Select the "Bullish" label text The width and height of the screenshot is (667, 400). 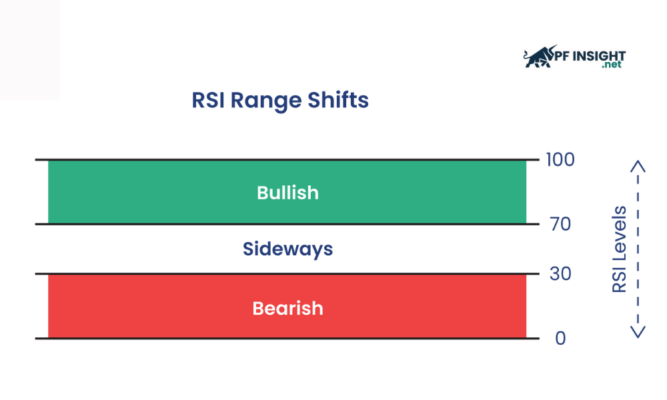click(287, 193)
